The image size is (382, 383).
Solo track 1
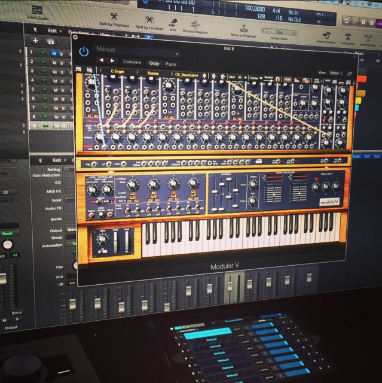click(62, 54)
